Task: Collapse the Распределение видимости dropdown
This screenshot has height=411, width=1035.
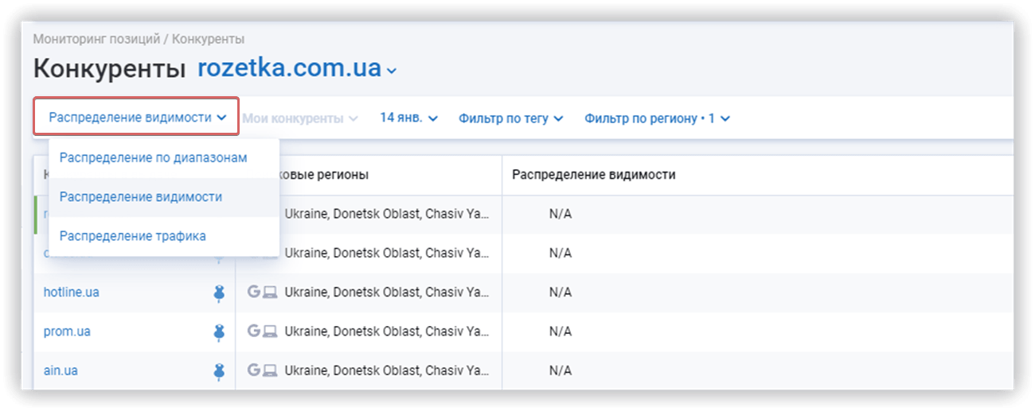Action: tap(136, 118)
